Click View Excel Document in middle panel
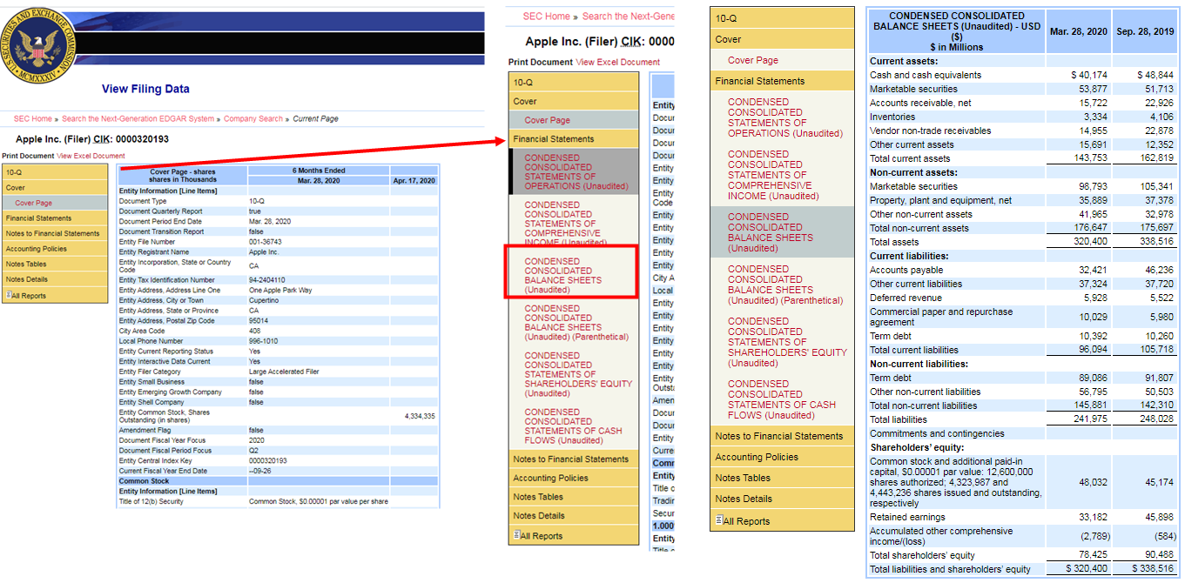This screenshot has width=1185, height=583. (x=618, y=62)
